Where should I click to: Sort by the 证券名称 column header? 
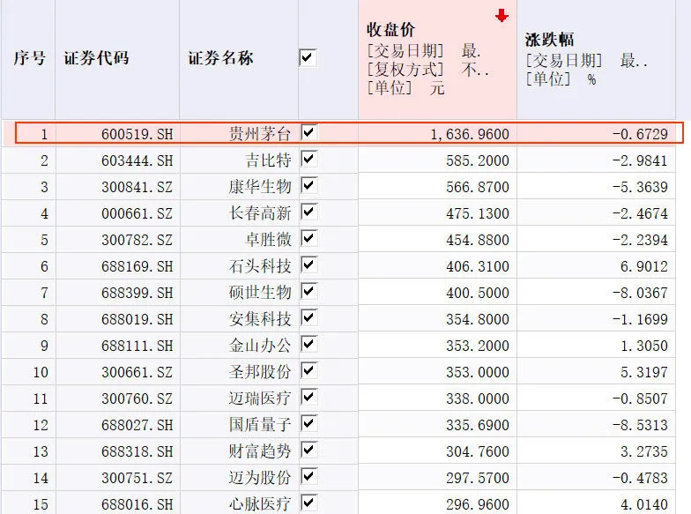point(220,58)
